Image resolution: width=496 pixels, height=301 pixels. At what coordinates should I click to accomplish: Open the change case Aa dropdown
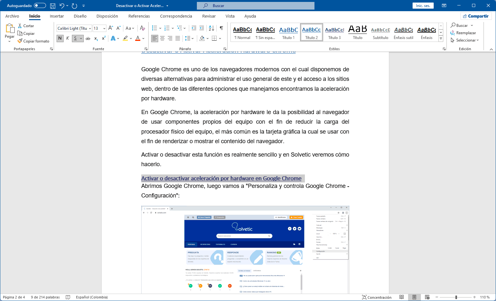[x=130, y=28]
